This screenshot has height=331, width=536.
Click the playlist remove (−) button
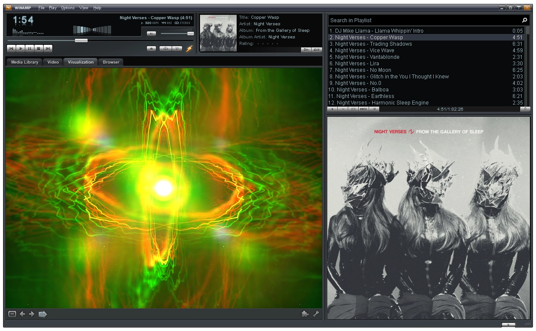click(343, 109)
